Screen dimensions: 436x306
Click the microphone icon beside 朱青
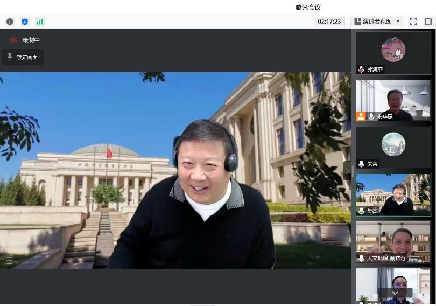point(361,164)
